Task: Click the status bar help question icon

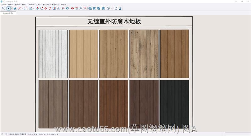Action: [x=2, y=134]
